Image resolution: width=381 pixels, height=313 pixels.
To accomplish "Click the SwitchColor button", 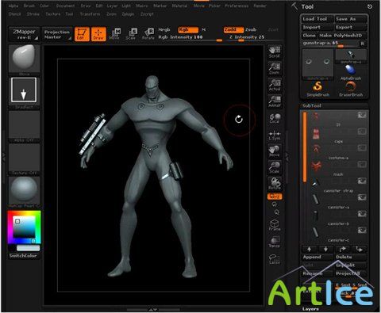I will (23, 256).
